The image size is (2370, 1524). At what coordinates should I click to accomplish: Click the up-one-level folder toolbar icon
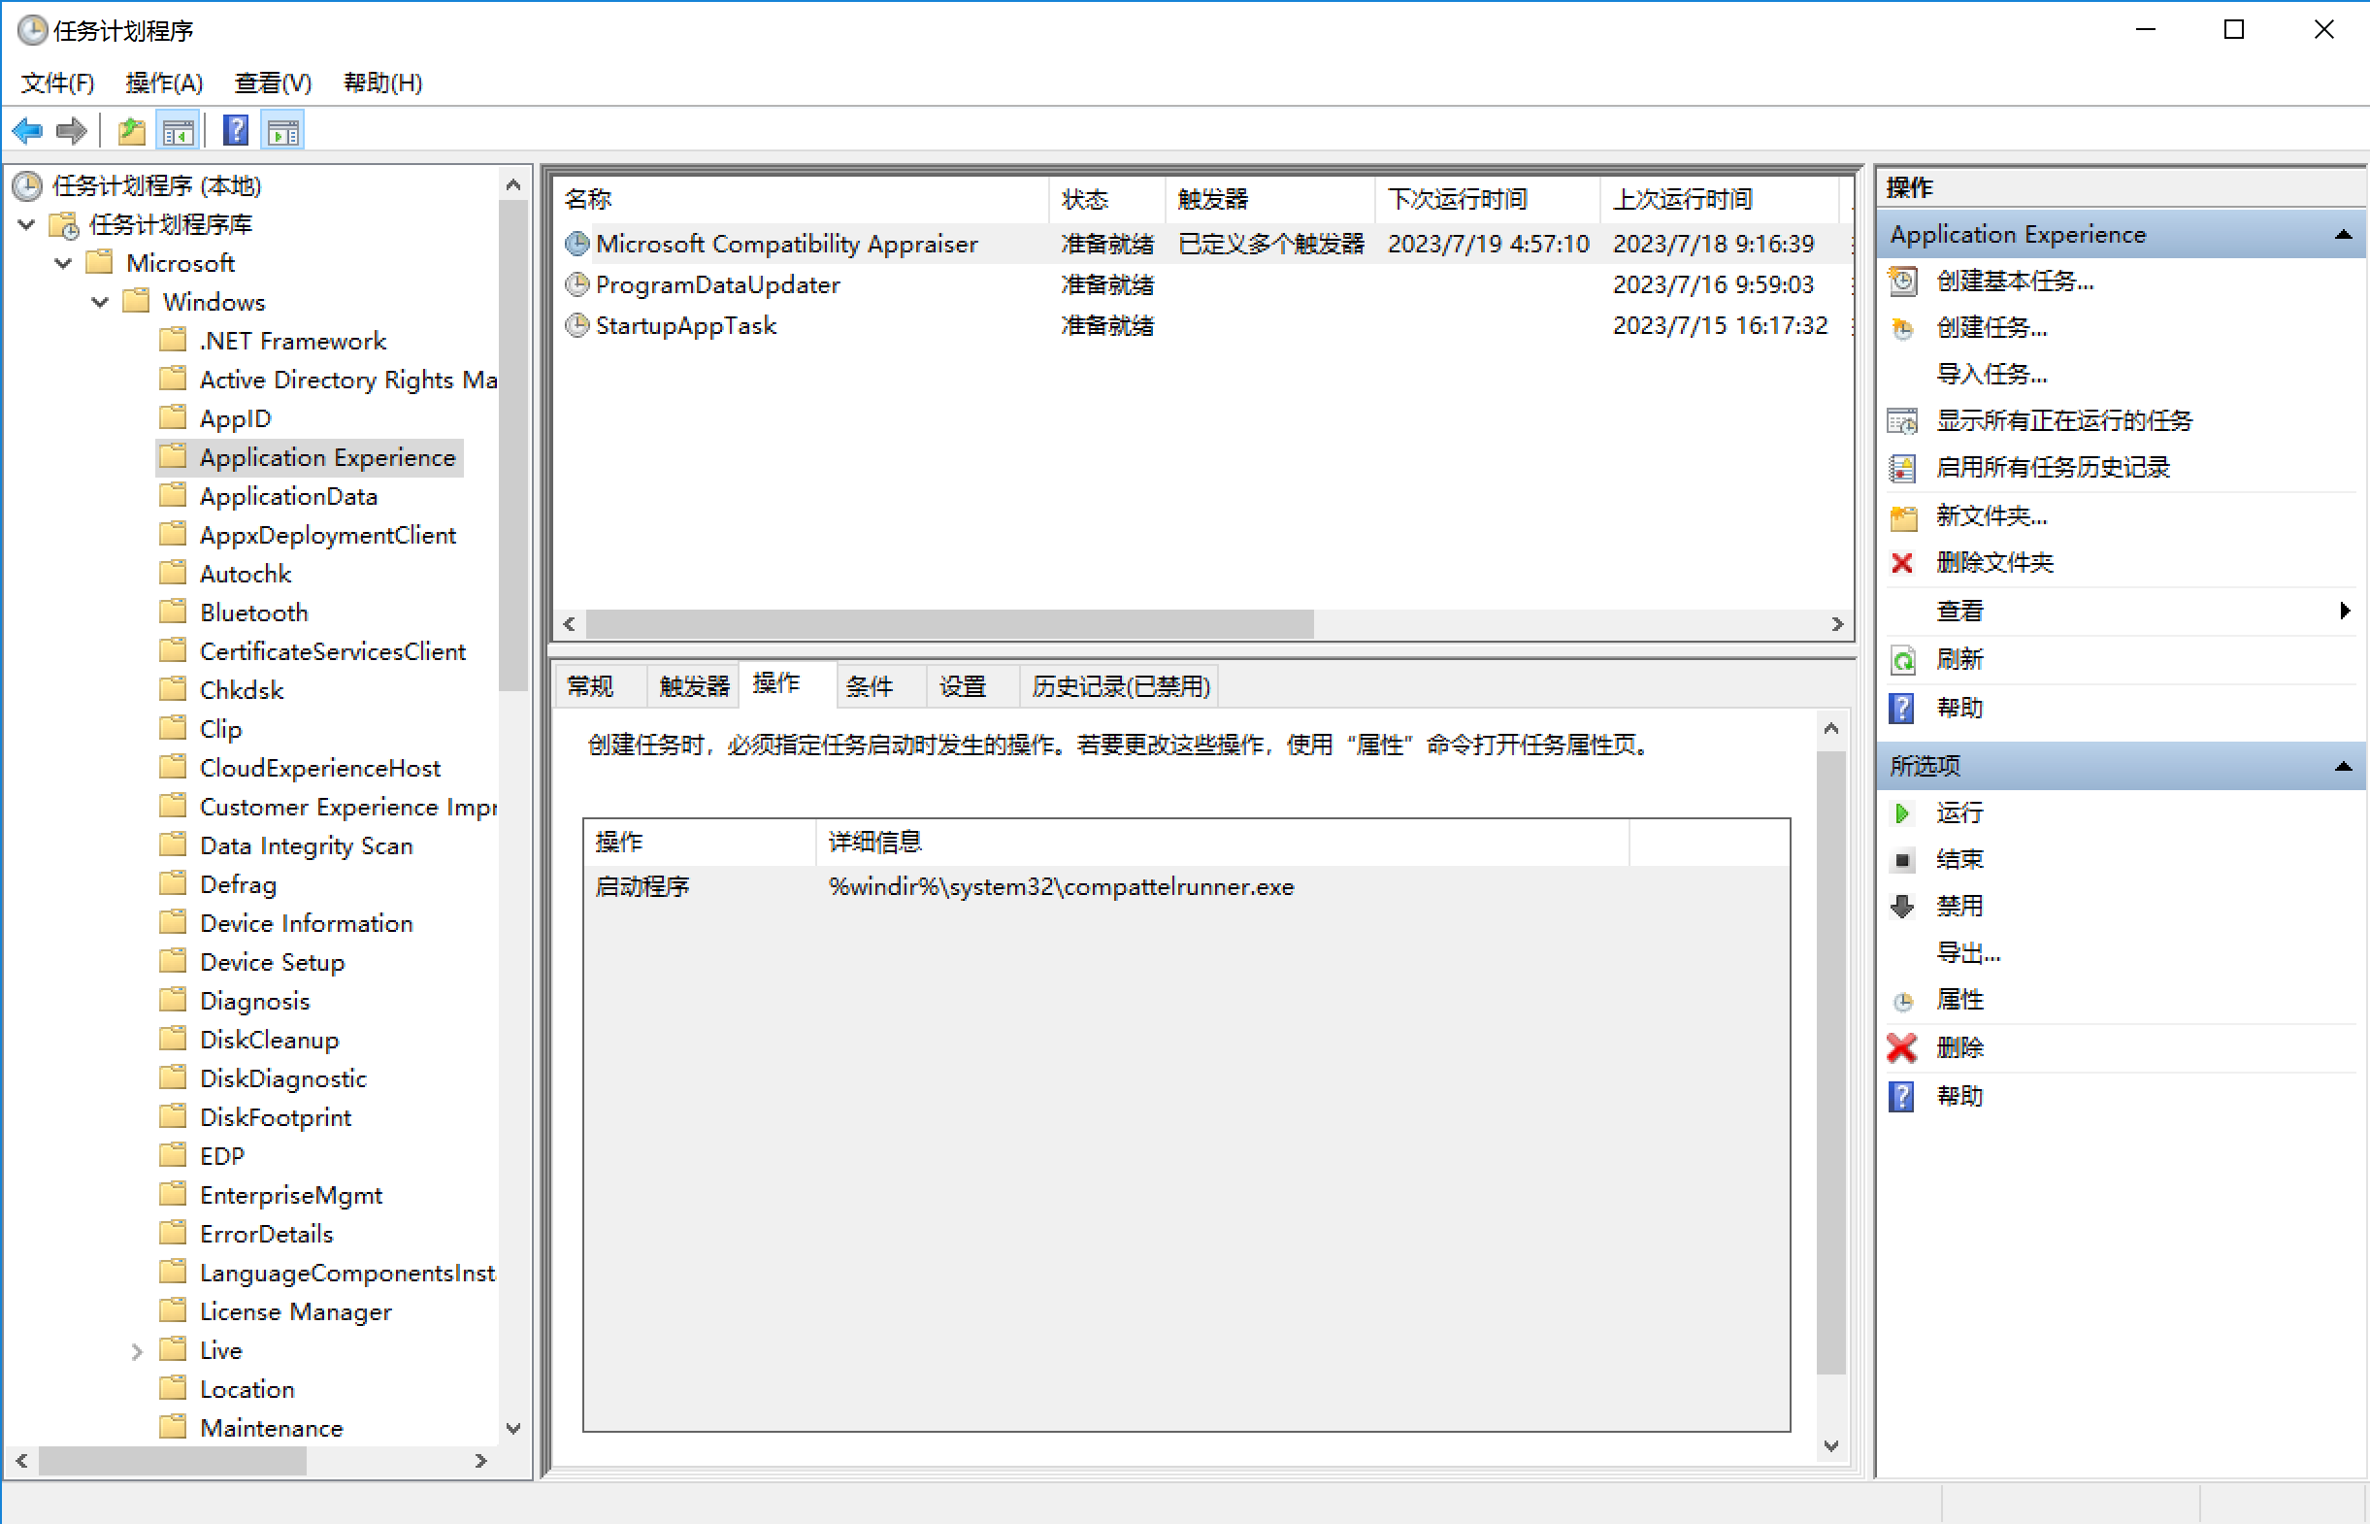[x=131, y=132]
